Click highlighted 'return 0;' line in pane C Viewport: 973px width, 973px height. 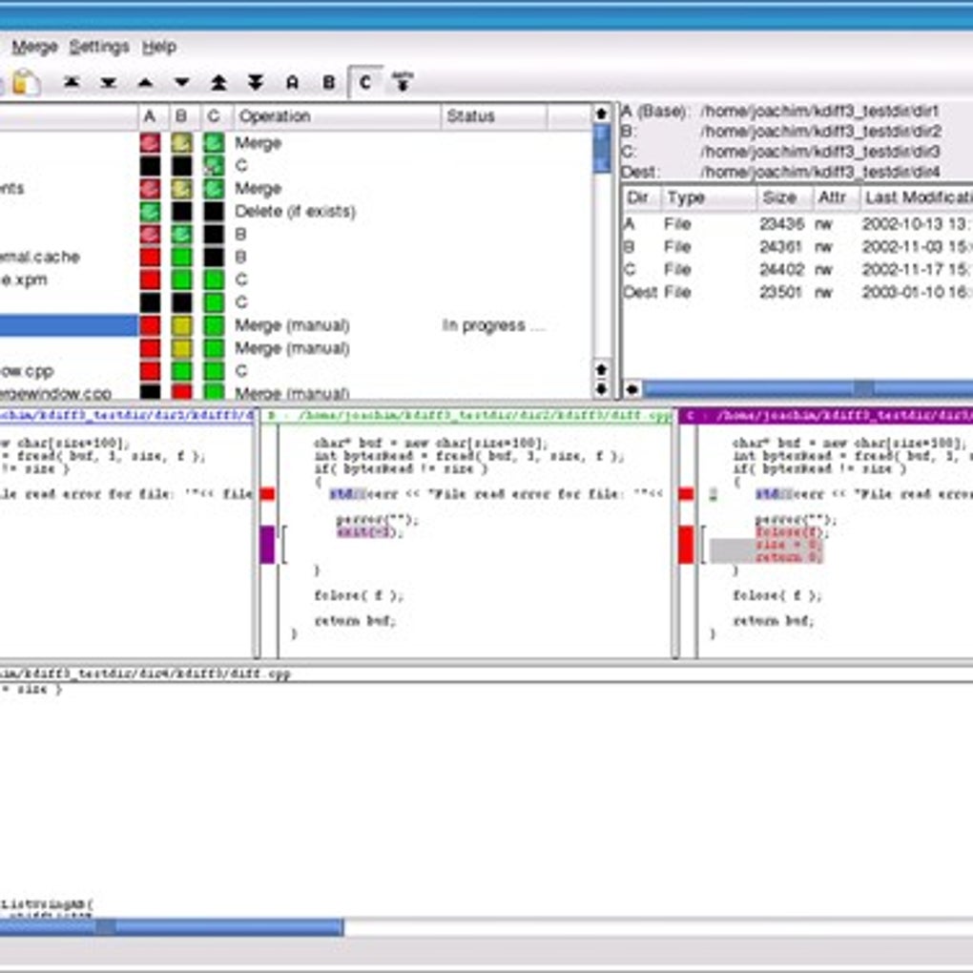pyautogui.click(x=787, y=557)
